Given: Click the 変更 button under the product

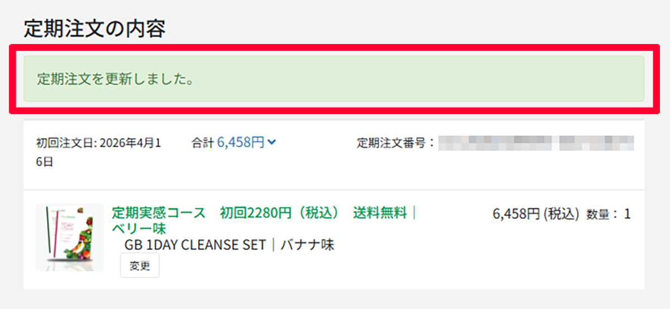Looking at the screenshot, I should point(140,266).
